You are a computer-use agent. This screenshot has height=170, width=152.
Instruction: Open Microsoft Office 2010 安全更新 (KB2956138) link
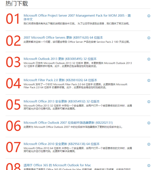coord(62,144)
